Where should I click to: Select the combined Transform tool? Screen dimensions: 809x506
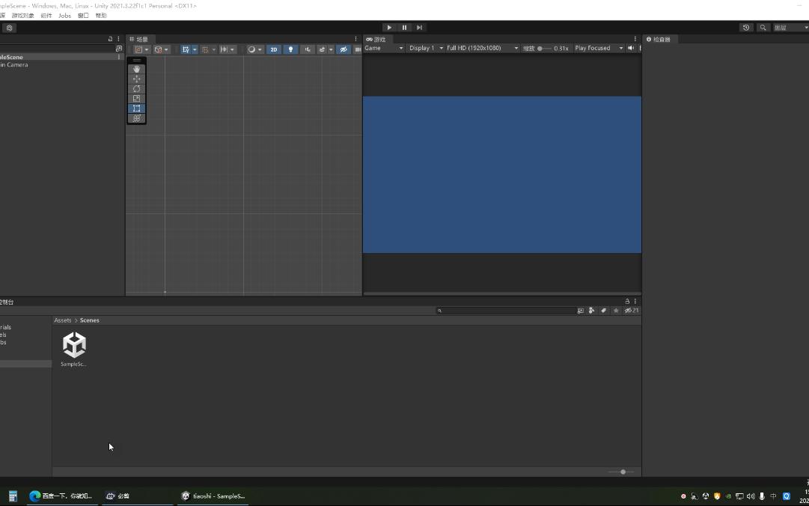click(136, 118)
